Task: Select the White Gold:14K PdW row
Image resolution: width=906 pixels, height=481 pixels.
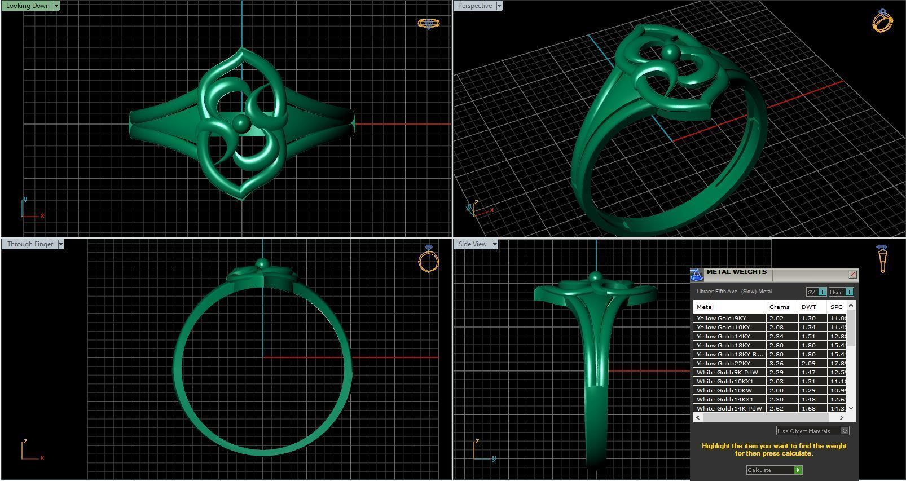Action: (770, 408)
